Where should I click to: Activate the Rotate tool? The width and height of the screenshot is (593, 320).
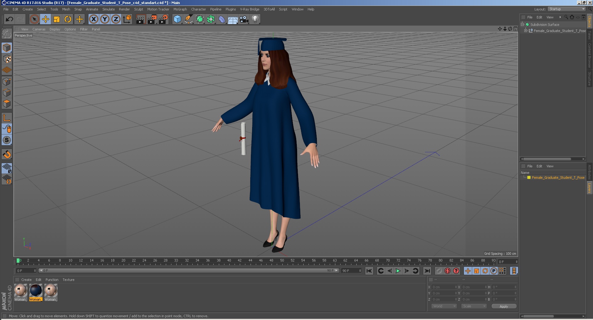[68, 19]
